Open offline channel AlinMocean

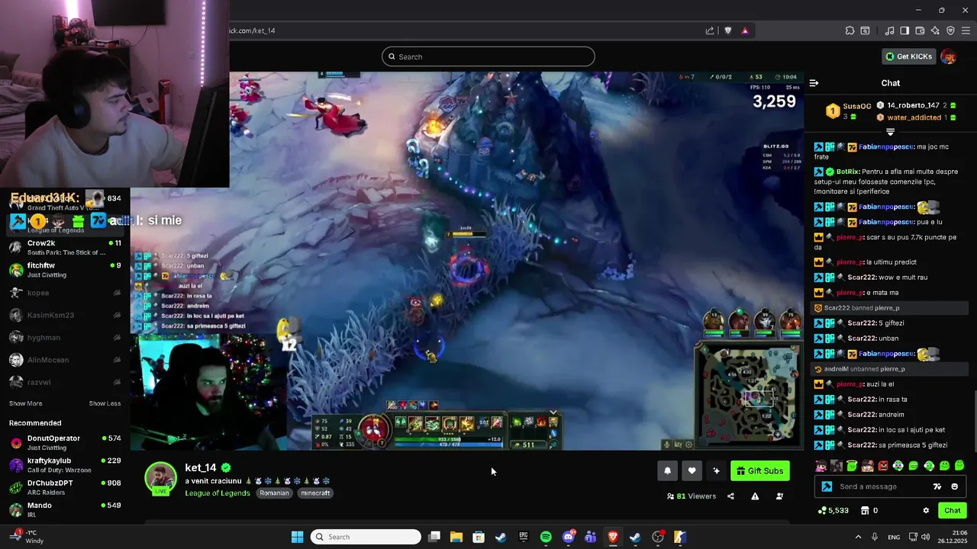pyautogui.click(x=65, y=360)
